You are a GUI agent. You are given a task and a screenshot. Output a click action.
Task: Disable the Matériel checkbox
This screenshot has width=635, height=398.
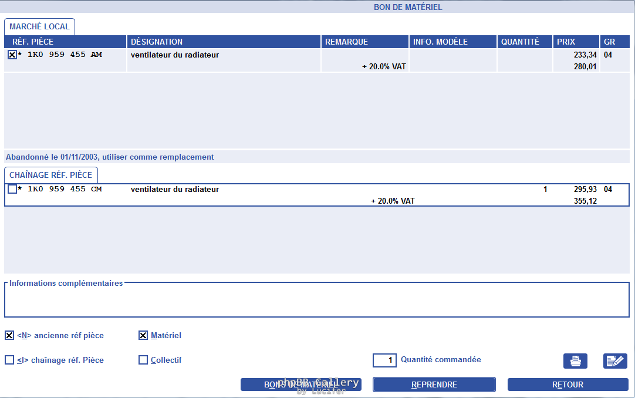click(143, 336)
